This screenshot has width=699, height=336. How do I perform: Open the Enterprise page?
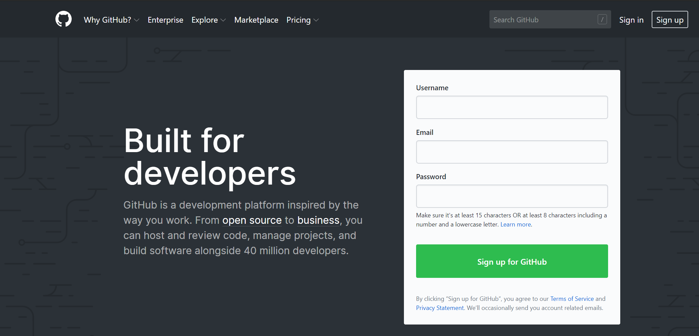click(x=165, y=20)
